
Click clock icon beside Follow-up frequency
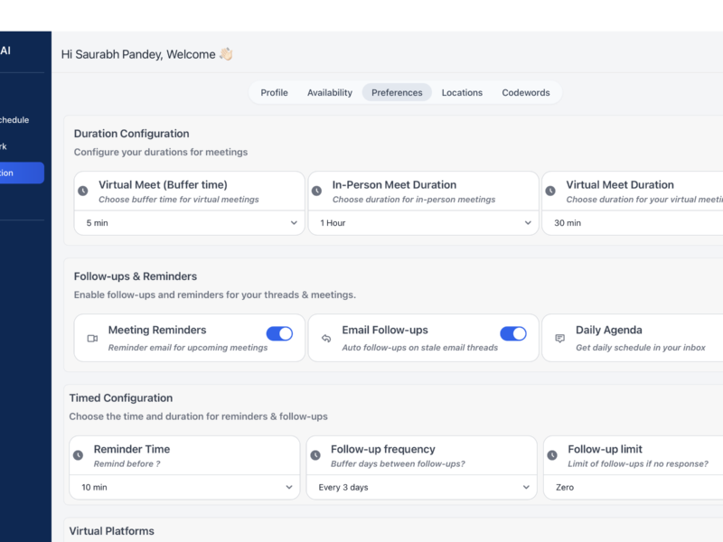[315, 455]
